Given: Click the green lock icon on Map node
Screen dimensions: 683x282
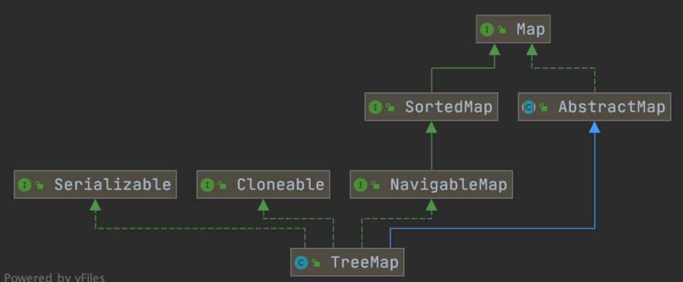Looking at the screenshot, I should (x=501, y=30).
